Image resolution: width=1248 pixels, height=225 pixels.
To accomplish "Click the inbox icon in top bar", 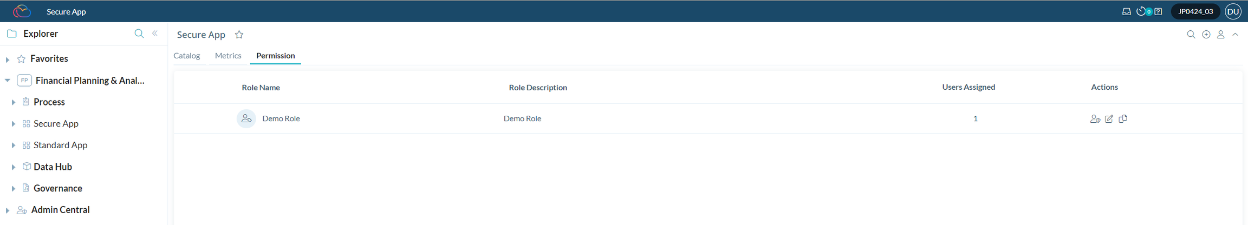I will [x=1126, y=11].
